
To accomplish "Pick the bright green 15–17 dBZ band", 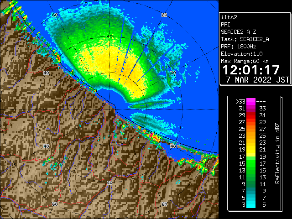I will coord(251,163).
